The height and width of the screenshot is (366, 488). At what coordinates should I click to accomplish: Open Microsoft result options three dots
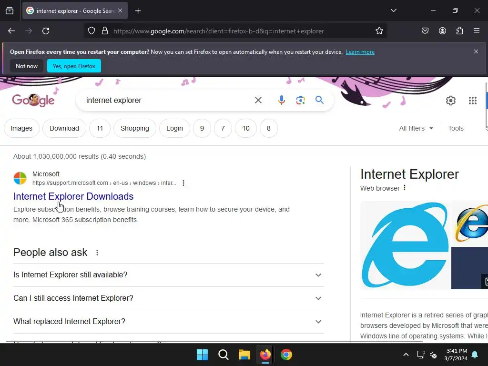pos(183,183)
